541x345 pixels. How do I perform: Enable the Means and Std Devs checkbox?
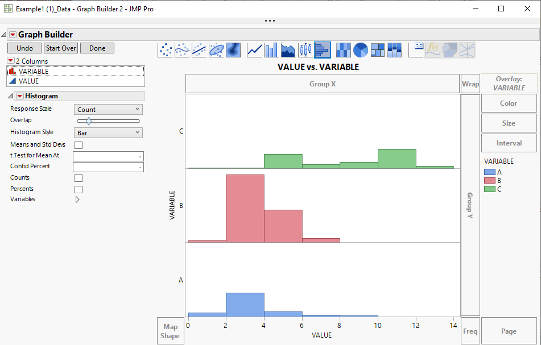pos(78,144)
